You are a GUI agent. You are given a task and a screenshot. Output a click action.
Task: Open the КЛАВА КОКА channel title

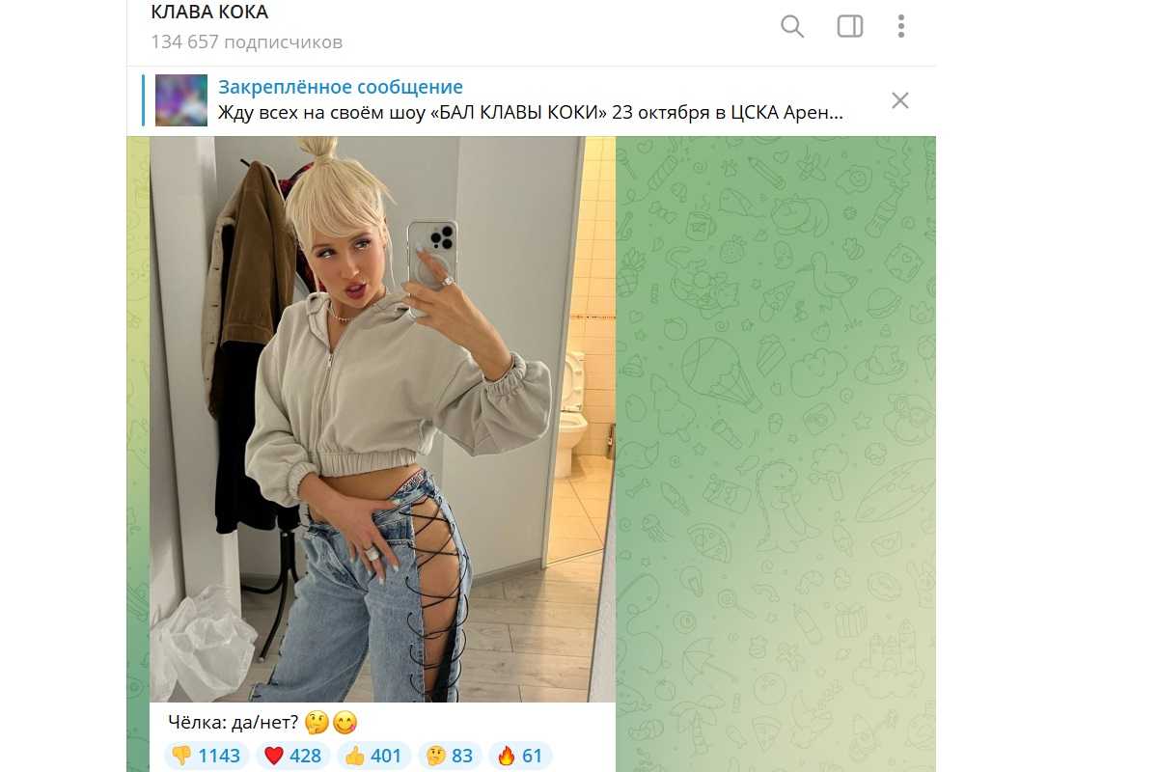click(209, 13)
